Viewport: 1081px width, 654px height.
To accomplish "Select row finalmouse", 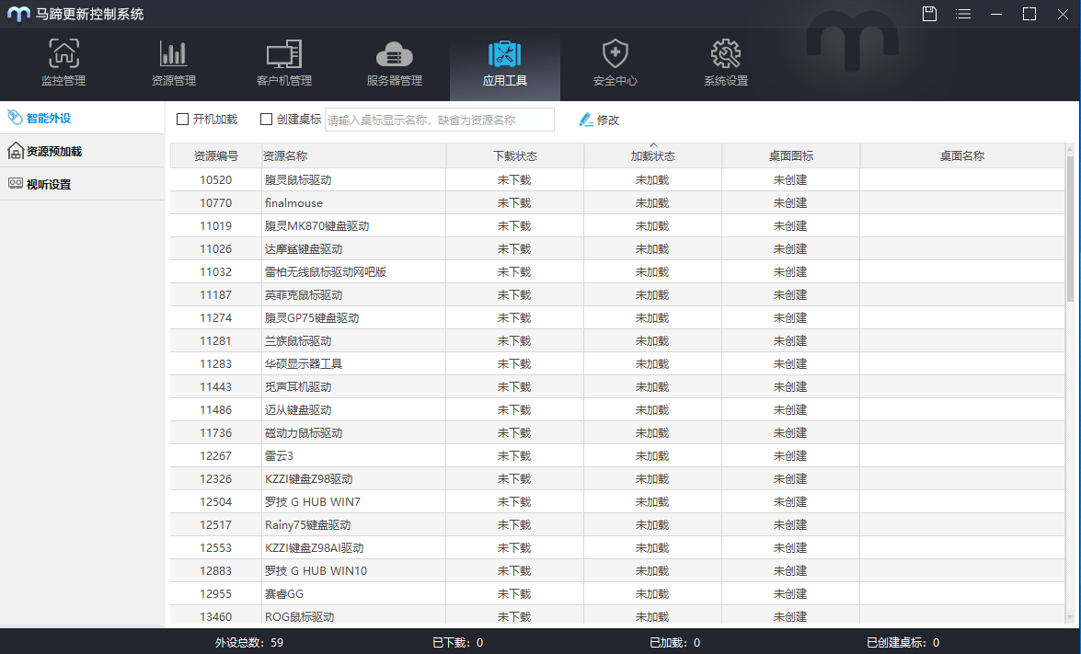I will point(617,202).
